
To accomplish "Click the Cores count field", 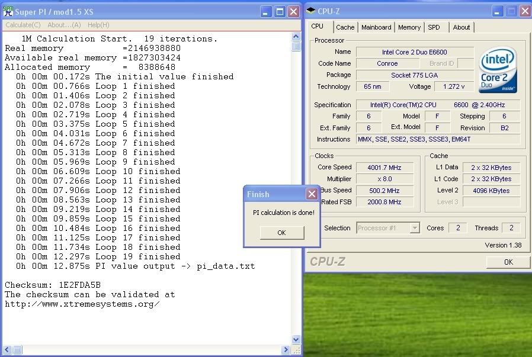I will click(x=458, y=228).
